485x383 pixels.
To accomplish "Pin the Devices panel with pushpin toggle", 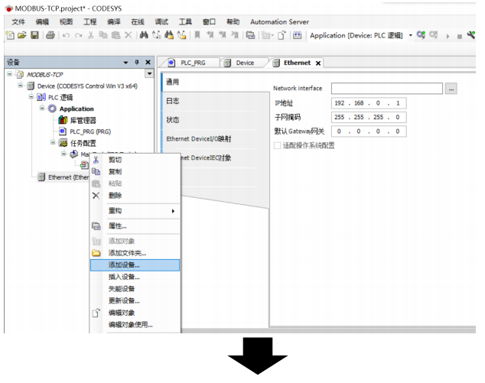I will click(x=137, y=62).
